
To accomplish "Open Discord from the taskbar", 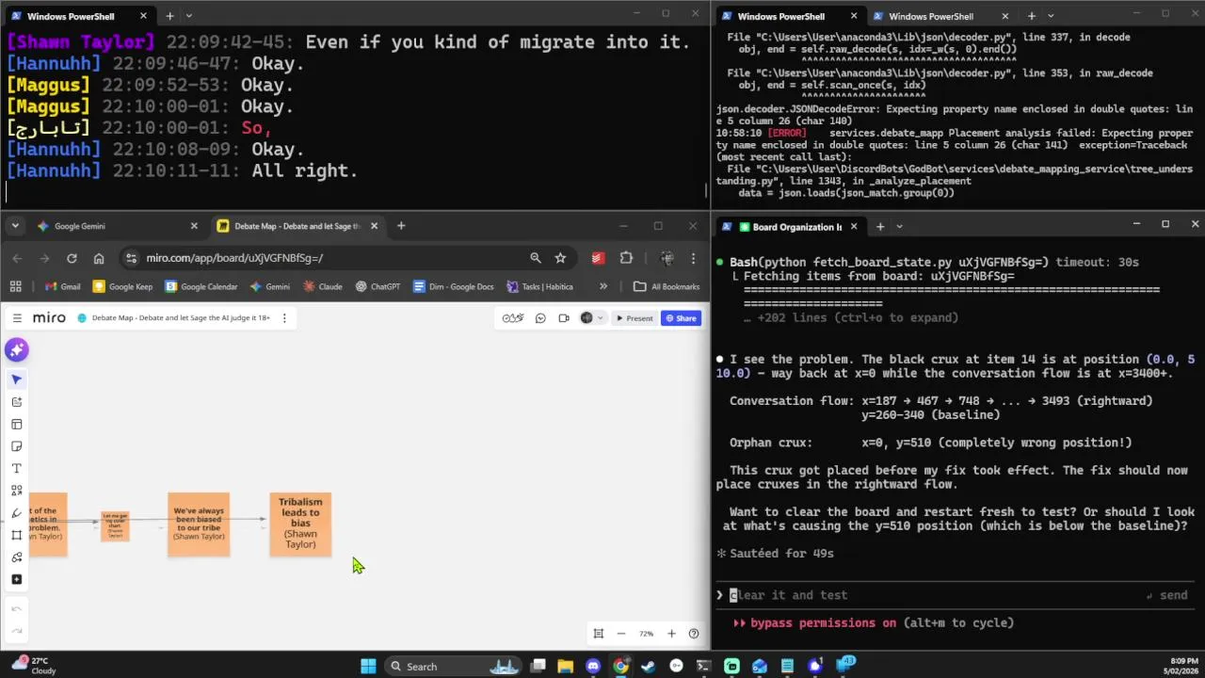I will pyautogui.click(x=593, y=667).
